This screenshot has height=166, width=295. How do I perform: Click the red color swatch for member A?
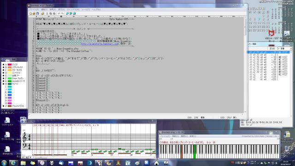[10, 65]
